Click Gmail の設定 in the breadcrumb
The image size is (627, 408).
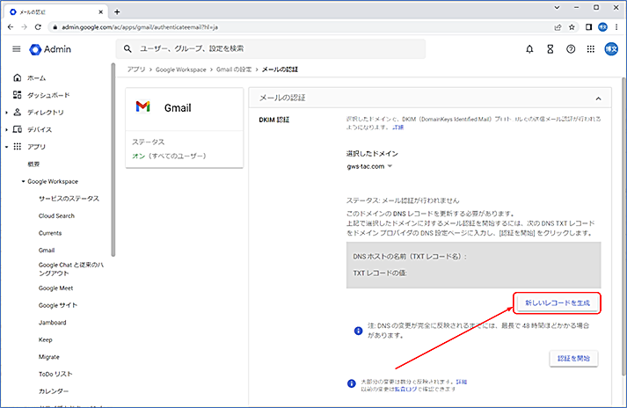point(234,69)
